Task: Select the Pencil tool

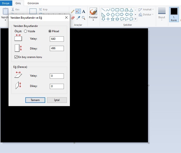Action: 73,12
